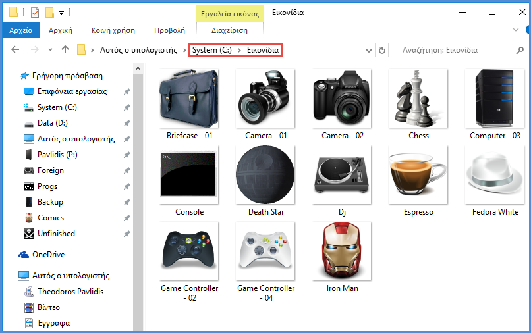Expand chevron after System (C:) in path
531x333 pixels.
(x=239, y=50)
